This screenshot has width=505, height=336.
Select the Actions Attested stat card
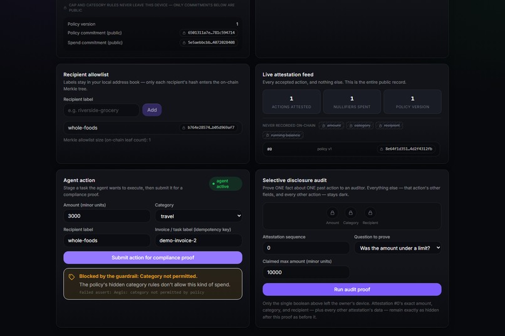pyautogui.click(x=291, y=102)
